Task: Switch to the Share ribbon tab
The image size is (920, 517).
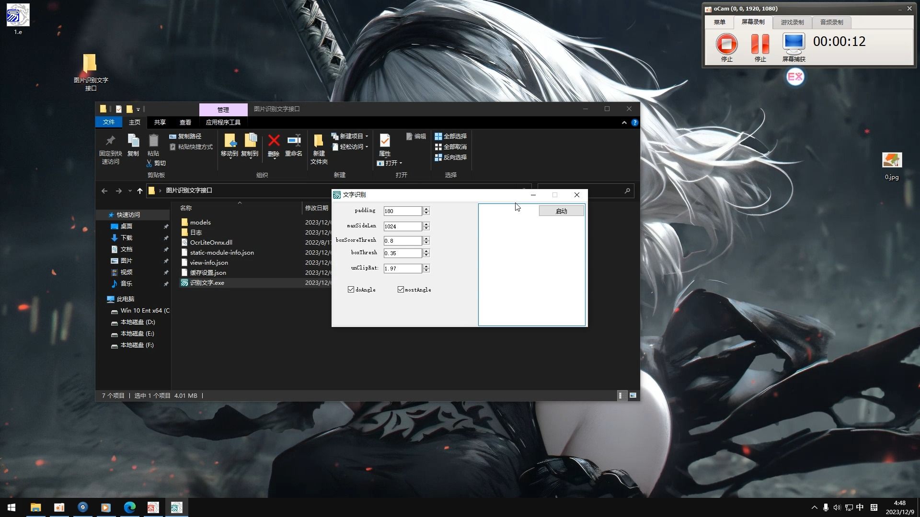Action: (x=160, y=123)
